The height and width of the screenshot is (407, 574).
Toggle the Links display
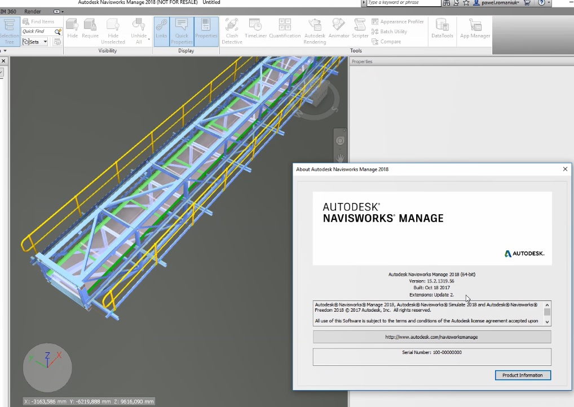pos(161,29)
